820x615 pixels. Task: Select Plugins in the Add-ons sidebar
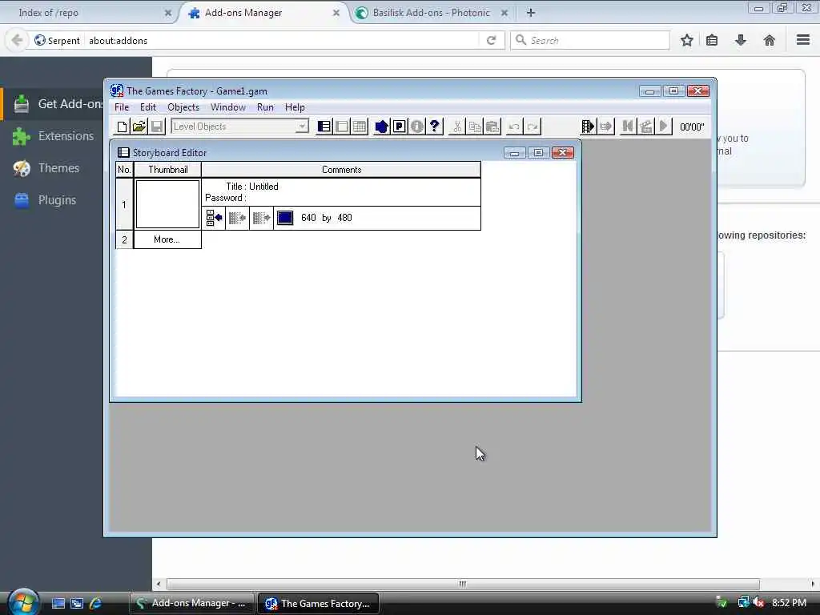click(54, 199)
